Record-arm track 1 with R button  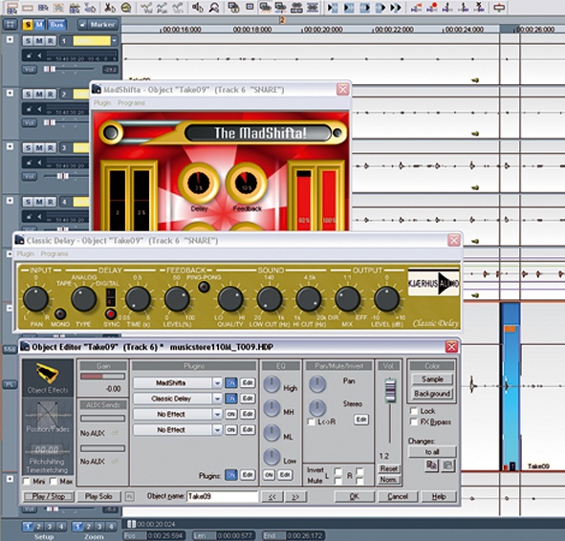point(50,41)
